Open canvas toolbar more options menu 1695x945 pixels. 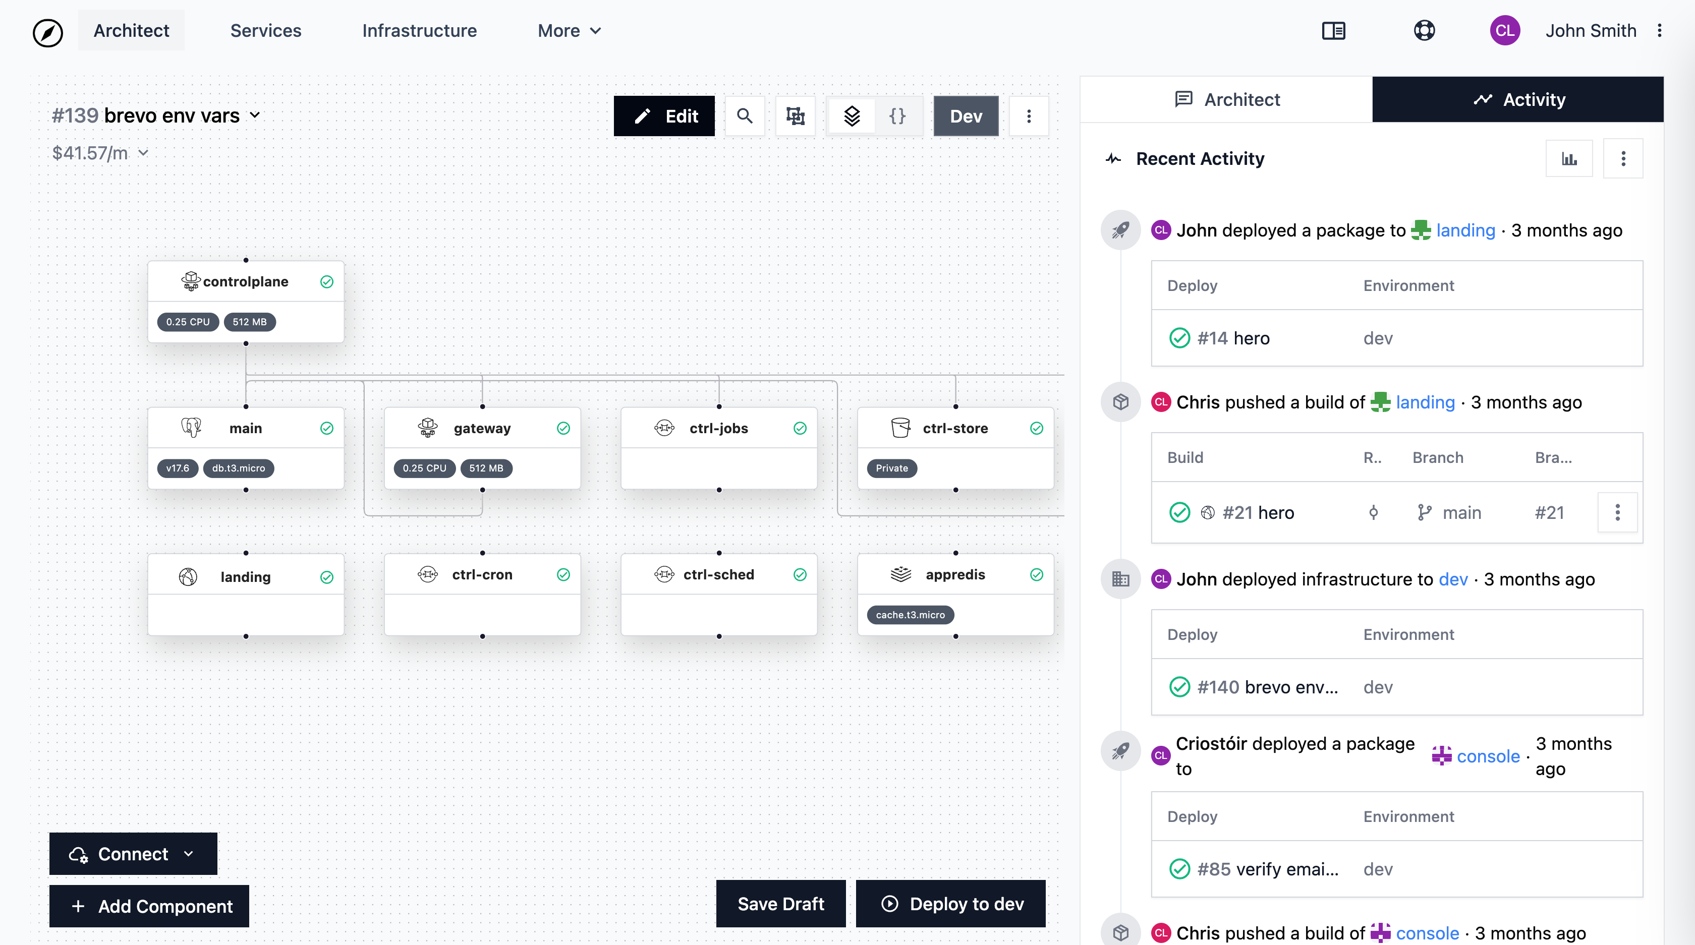coord(1029,116)
